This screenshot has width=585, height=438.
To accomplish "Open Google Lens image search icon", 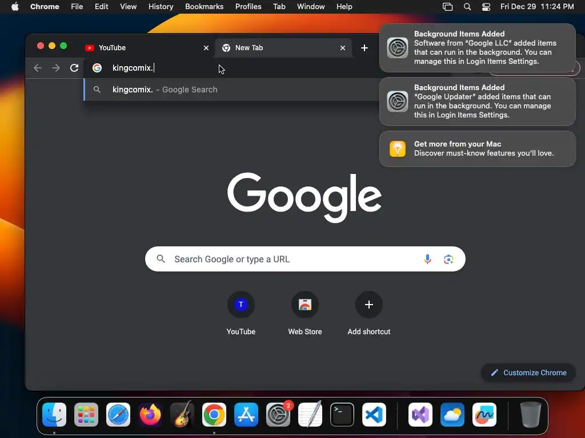I will 448,259.
